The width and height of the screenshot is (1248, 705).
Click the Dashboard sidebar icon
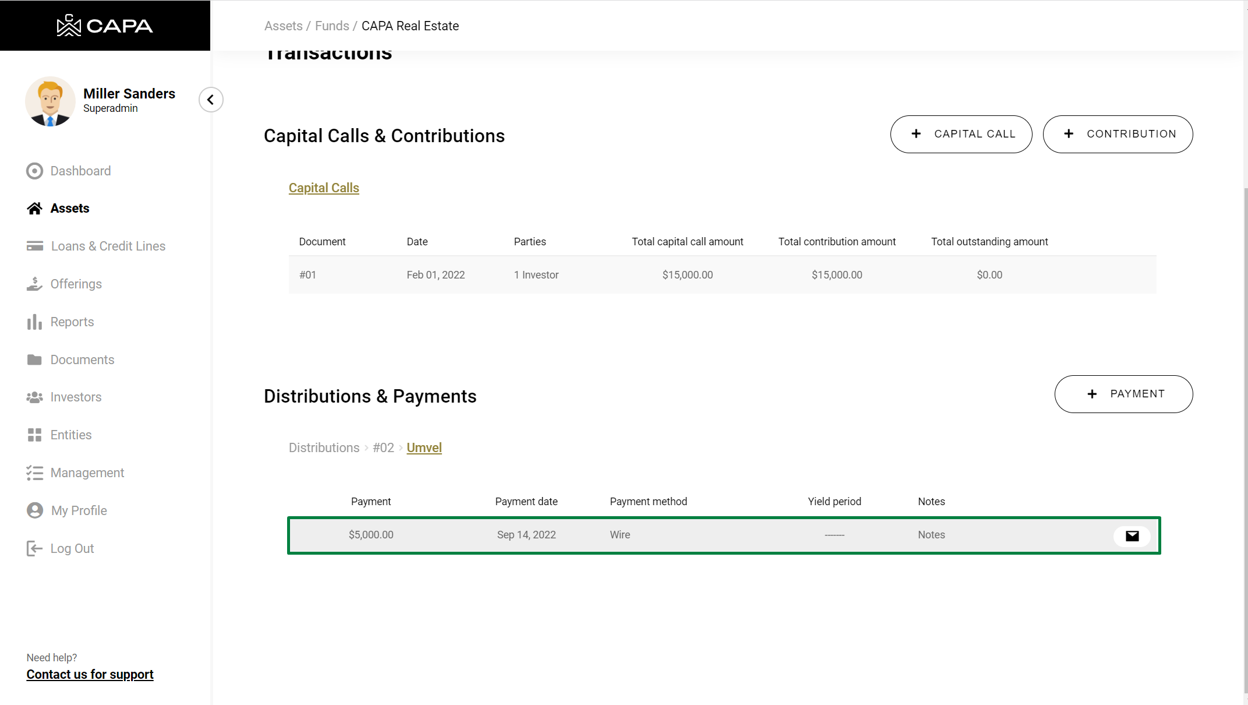(34, 171)
